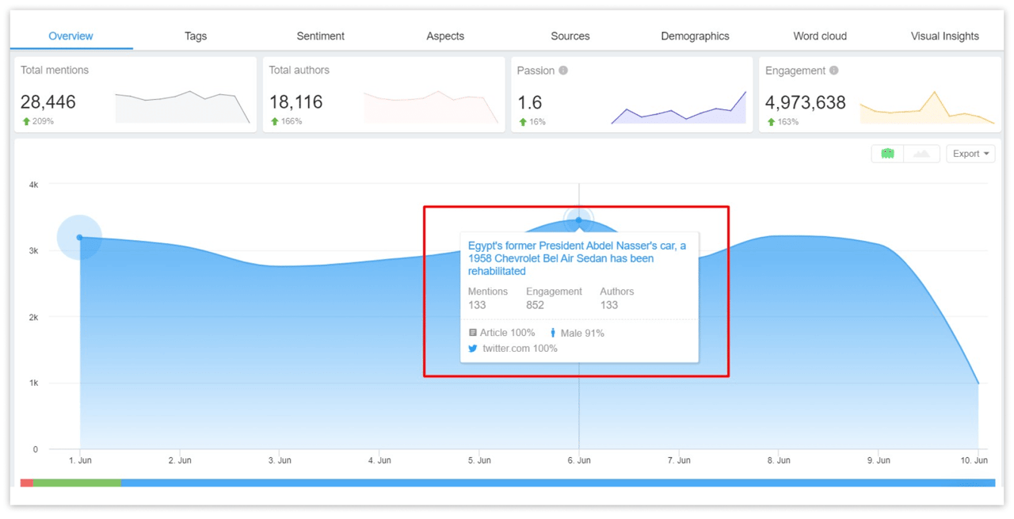This screenshot has height=519, width=1014.
Task: Select the Total mentions summary card
Action: (133, 94)
